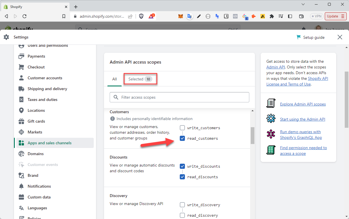
Task: Uncheck the read_discounts checkbox
Action: (182, 177)
